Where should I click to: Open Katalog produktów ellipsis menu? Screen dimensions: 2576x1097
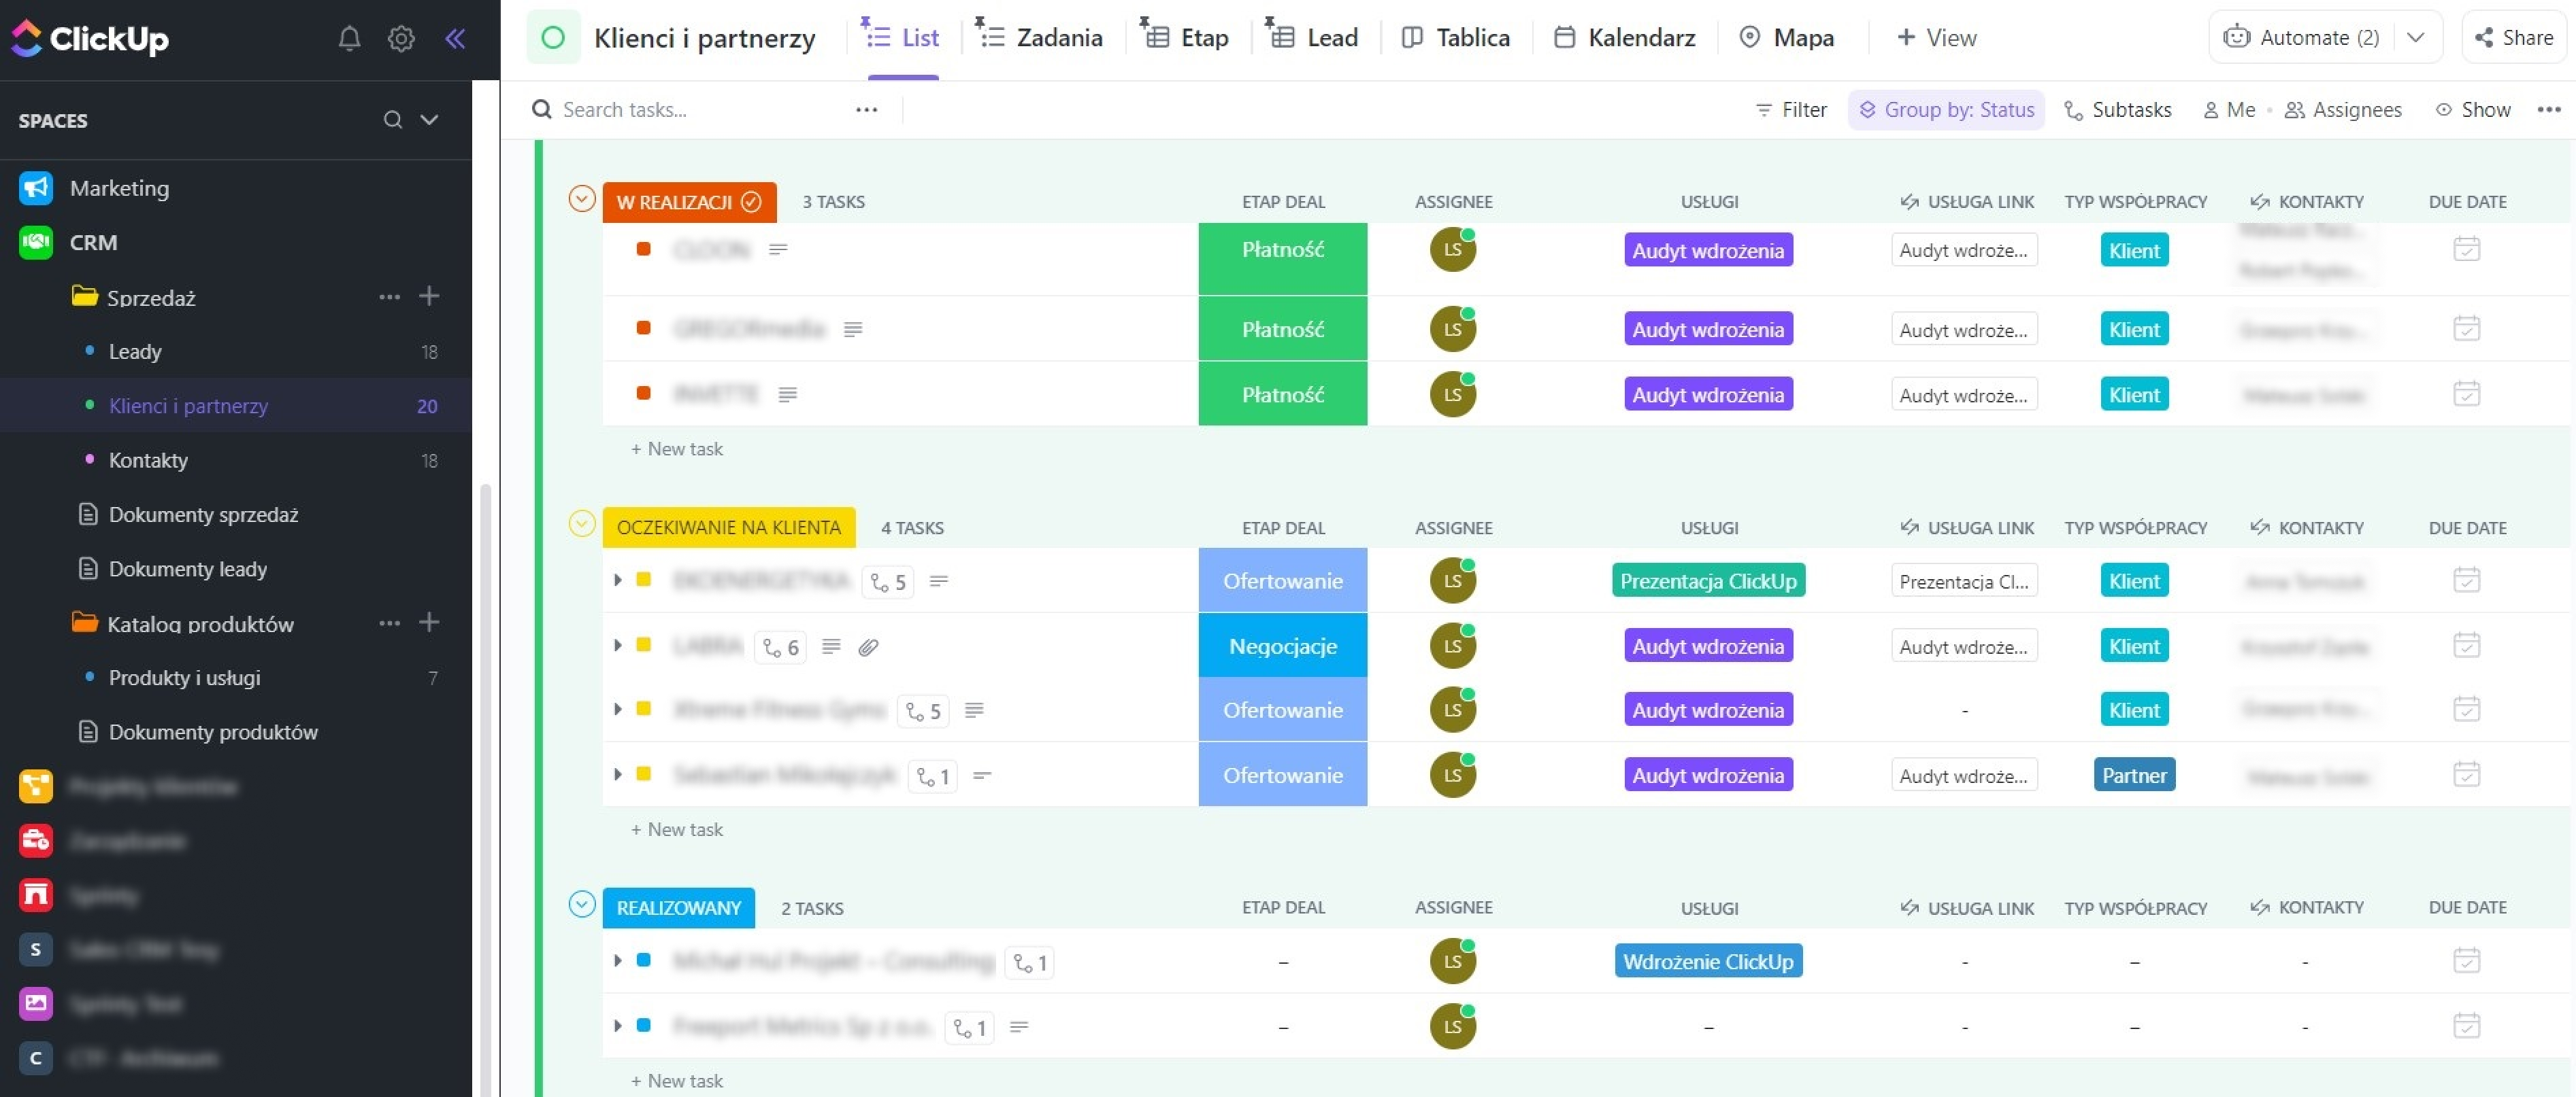click(x=389, y=623)
